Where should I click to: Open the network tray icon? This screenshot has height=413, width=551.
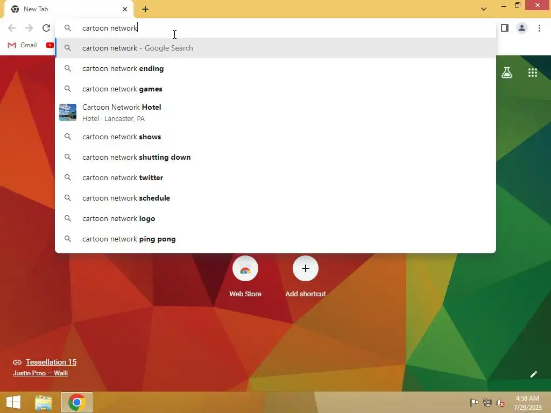click(x=488, y=402)
